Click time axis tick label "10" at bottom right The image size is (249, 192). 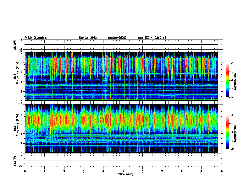[221, 171]
